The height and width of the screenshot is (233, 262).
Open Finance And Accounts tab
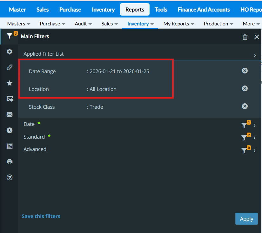coord(204,10)
